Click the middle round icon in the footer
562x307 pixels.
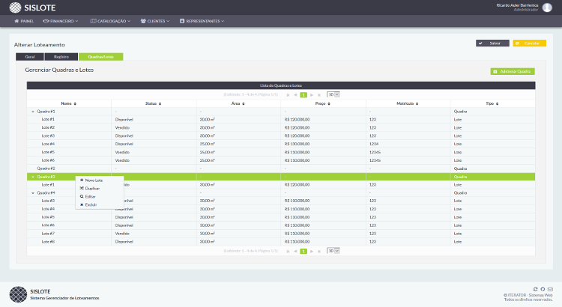543,289
